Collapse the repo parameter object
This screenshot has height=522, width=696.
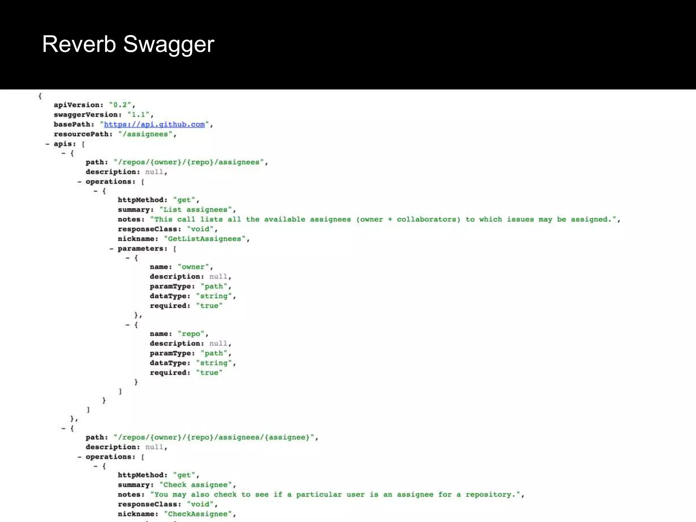[128, 325]
